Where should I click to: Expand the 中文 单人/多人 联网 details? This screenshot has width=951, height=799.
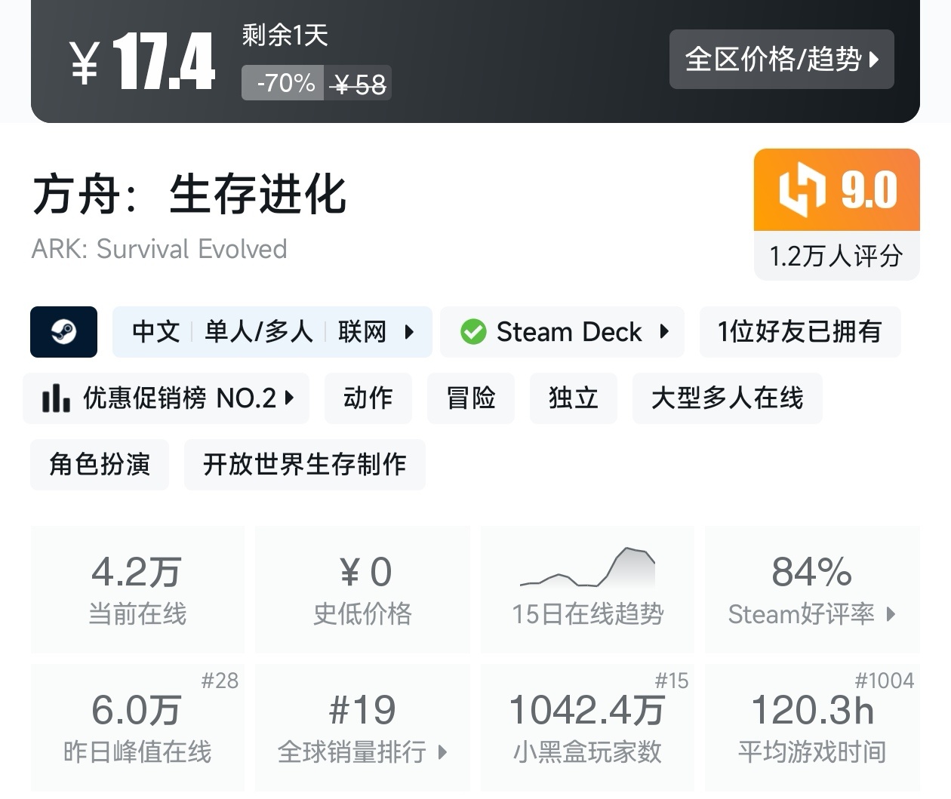[272, 332]
